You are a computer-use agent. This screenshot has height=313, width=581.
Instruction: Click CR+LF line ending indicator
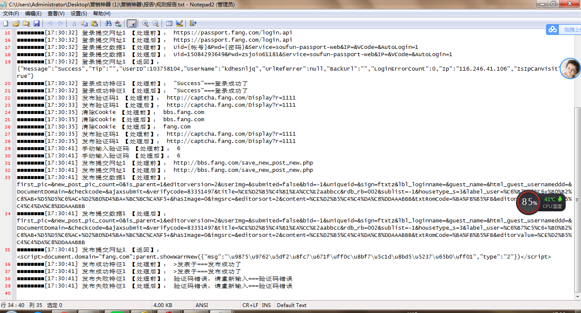point(250,305)
